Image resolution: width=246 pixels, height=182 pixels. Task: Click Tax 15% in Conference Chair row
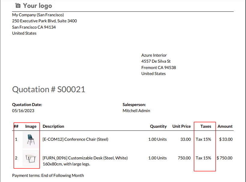pyautogui.click(x=203, y=139)
